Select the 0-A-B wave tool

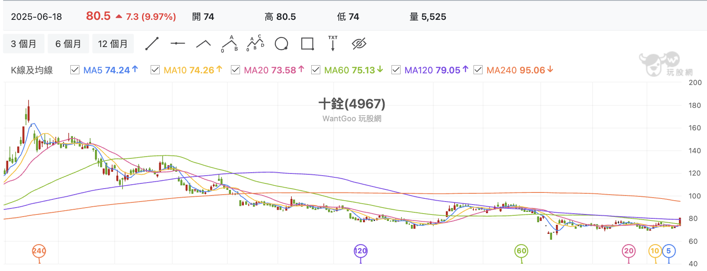(230, 44)
